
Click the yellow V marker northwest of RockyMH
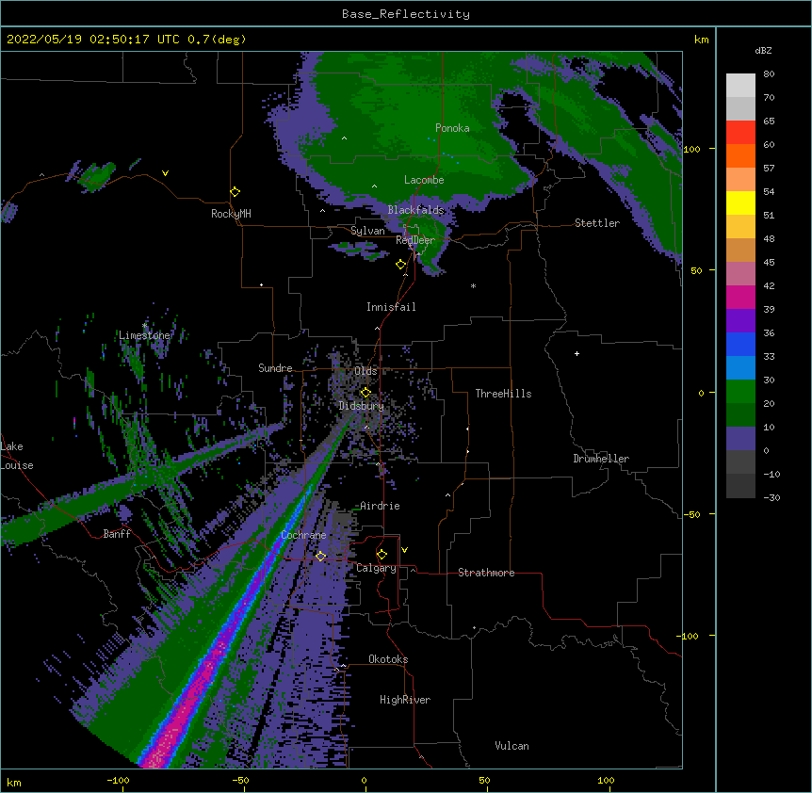[x=165, y=173]
